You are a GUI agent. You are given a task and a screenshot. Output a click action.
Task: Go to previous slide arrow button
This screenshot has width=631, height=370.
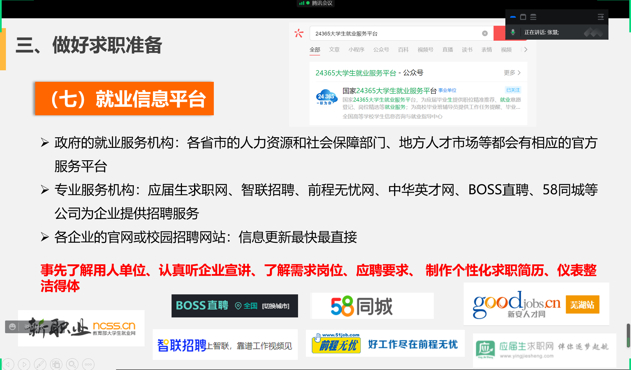(8, 364)
